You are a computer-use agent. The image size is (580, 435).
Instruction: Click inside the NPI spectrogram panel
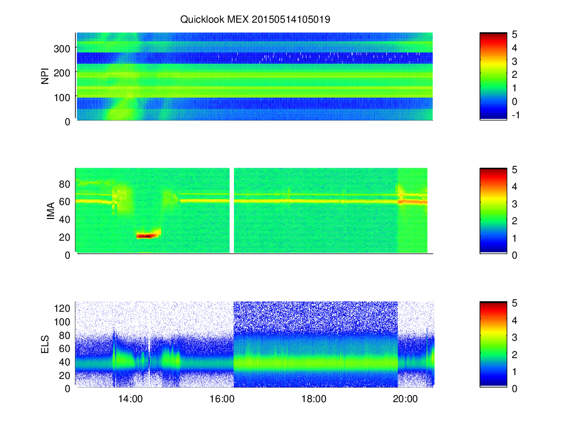254,76
